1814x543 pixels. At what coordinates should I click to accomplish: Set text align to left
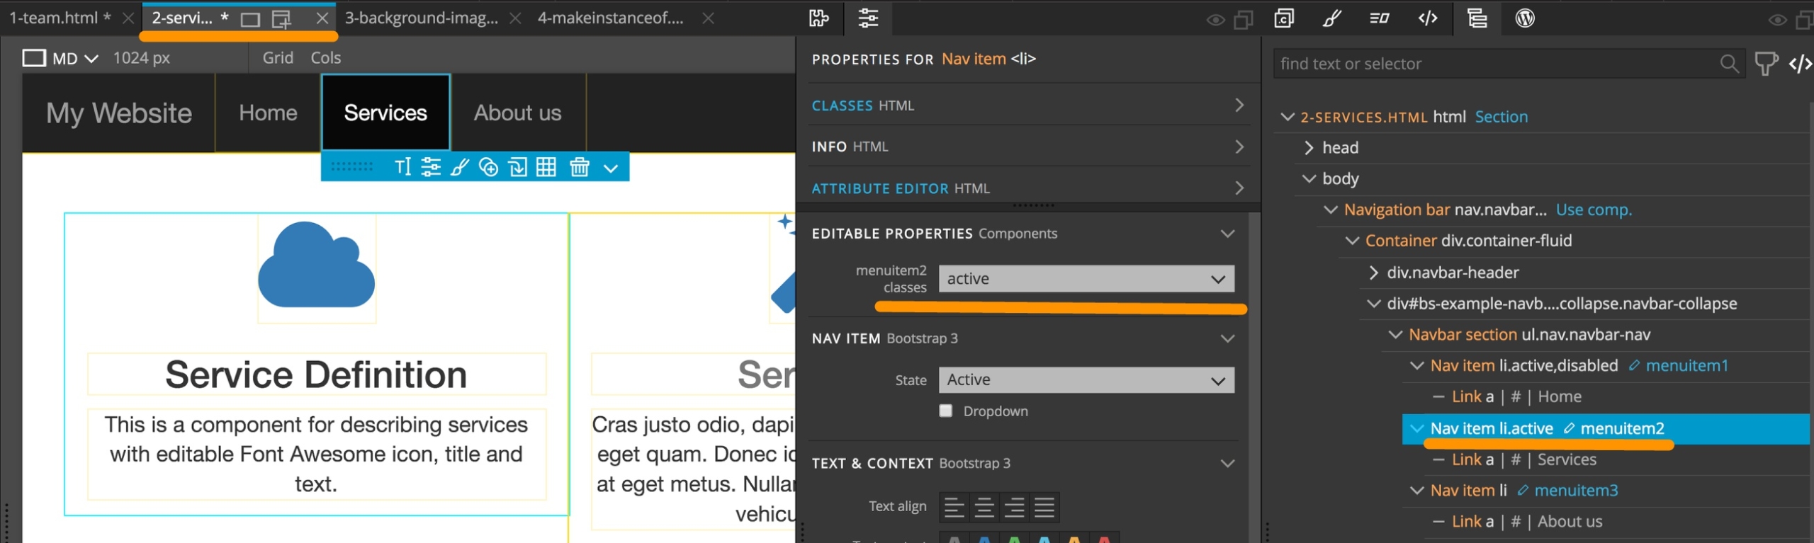point(954,507)
